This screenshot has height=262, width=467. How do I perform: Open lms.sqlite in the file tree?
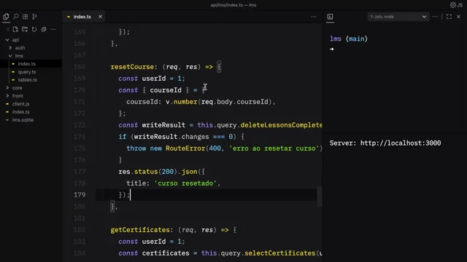pyautogui.click(x=23, y=119)
